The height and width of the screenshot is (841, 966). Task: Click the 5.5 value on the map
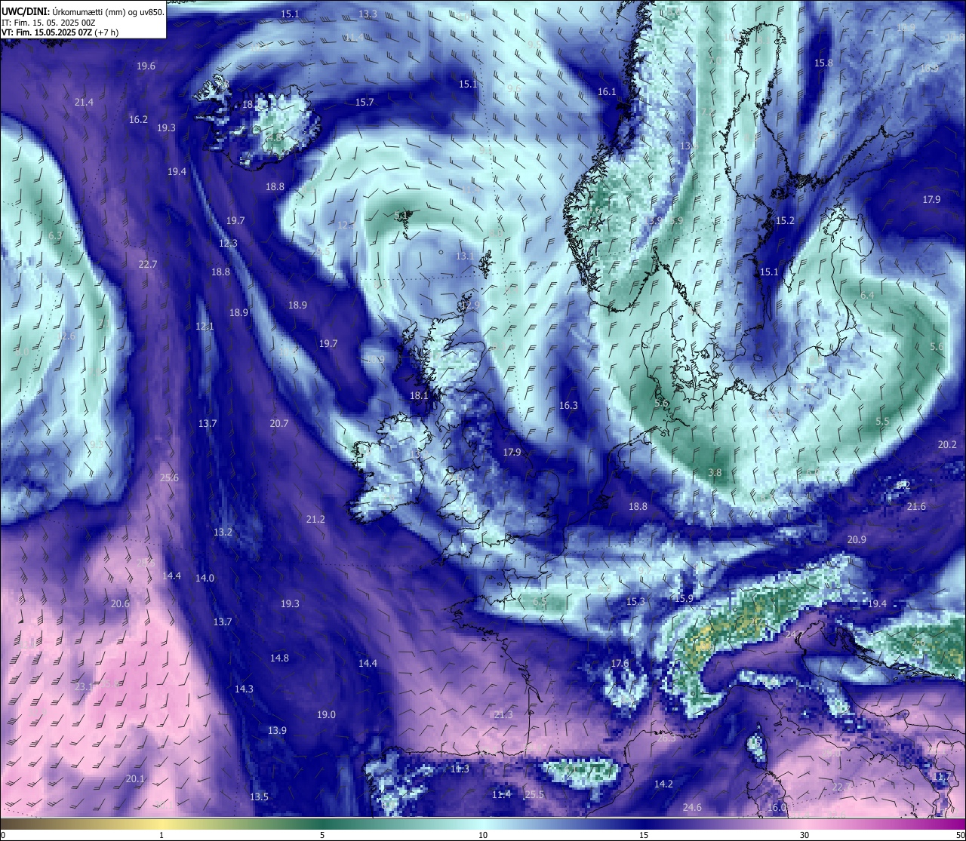[x=882, y=422]
